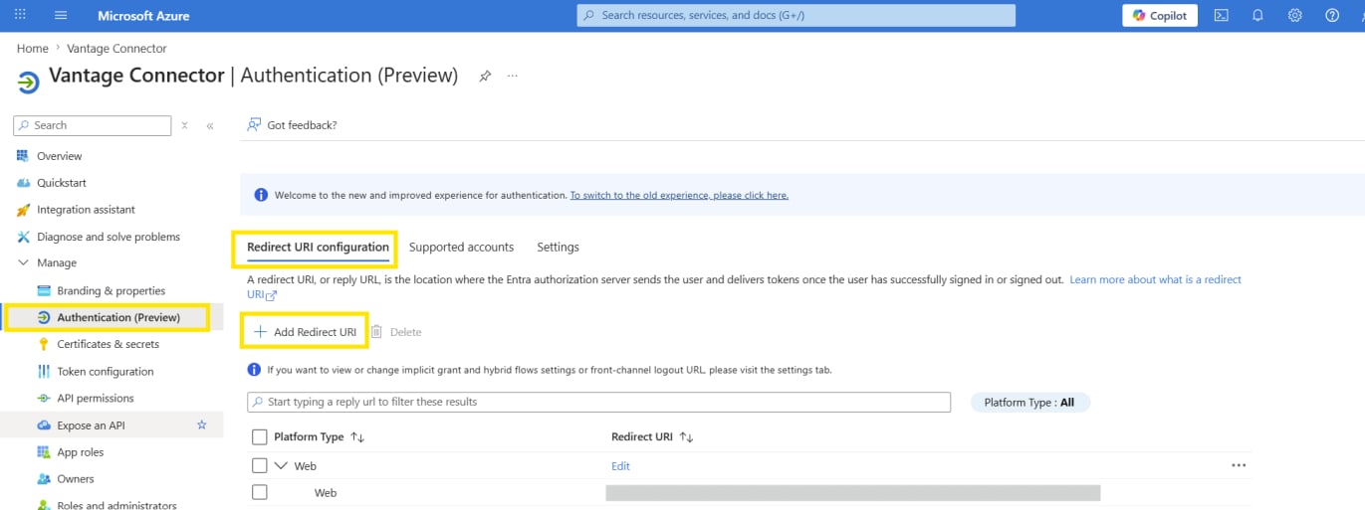Open the portal hamburger menu
This screenshot has width=1365, height=510.
(61, 15)
